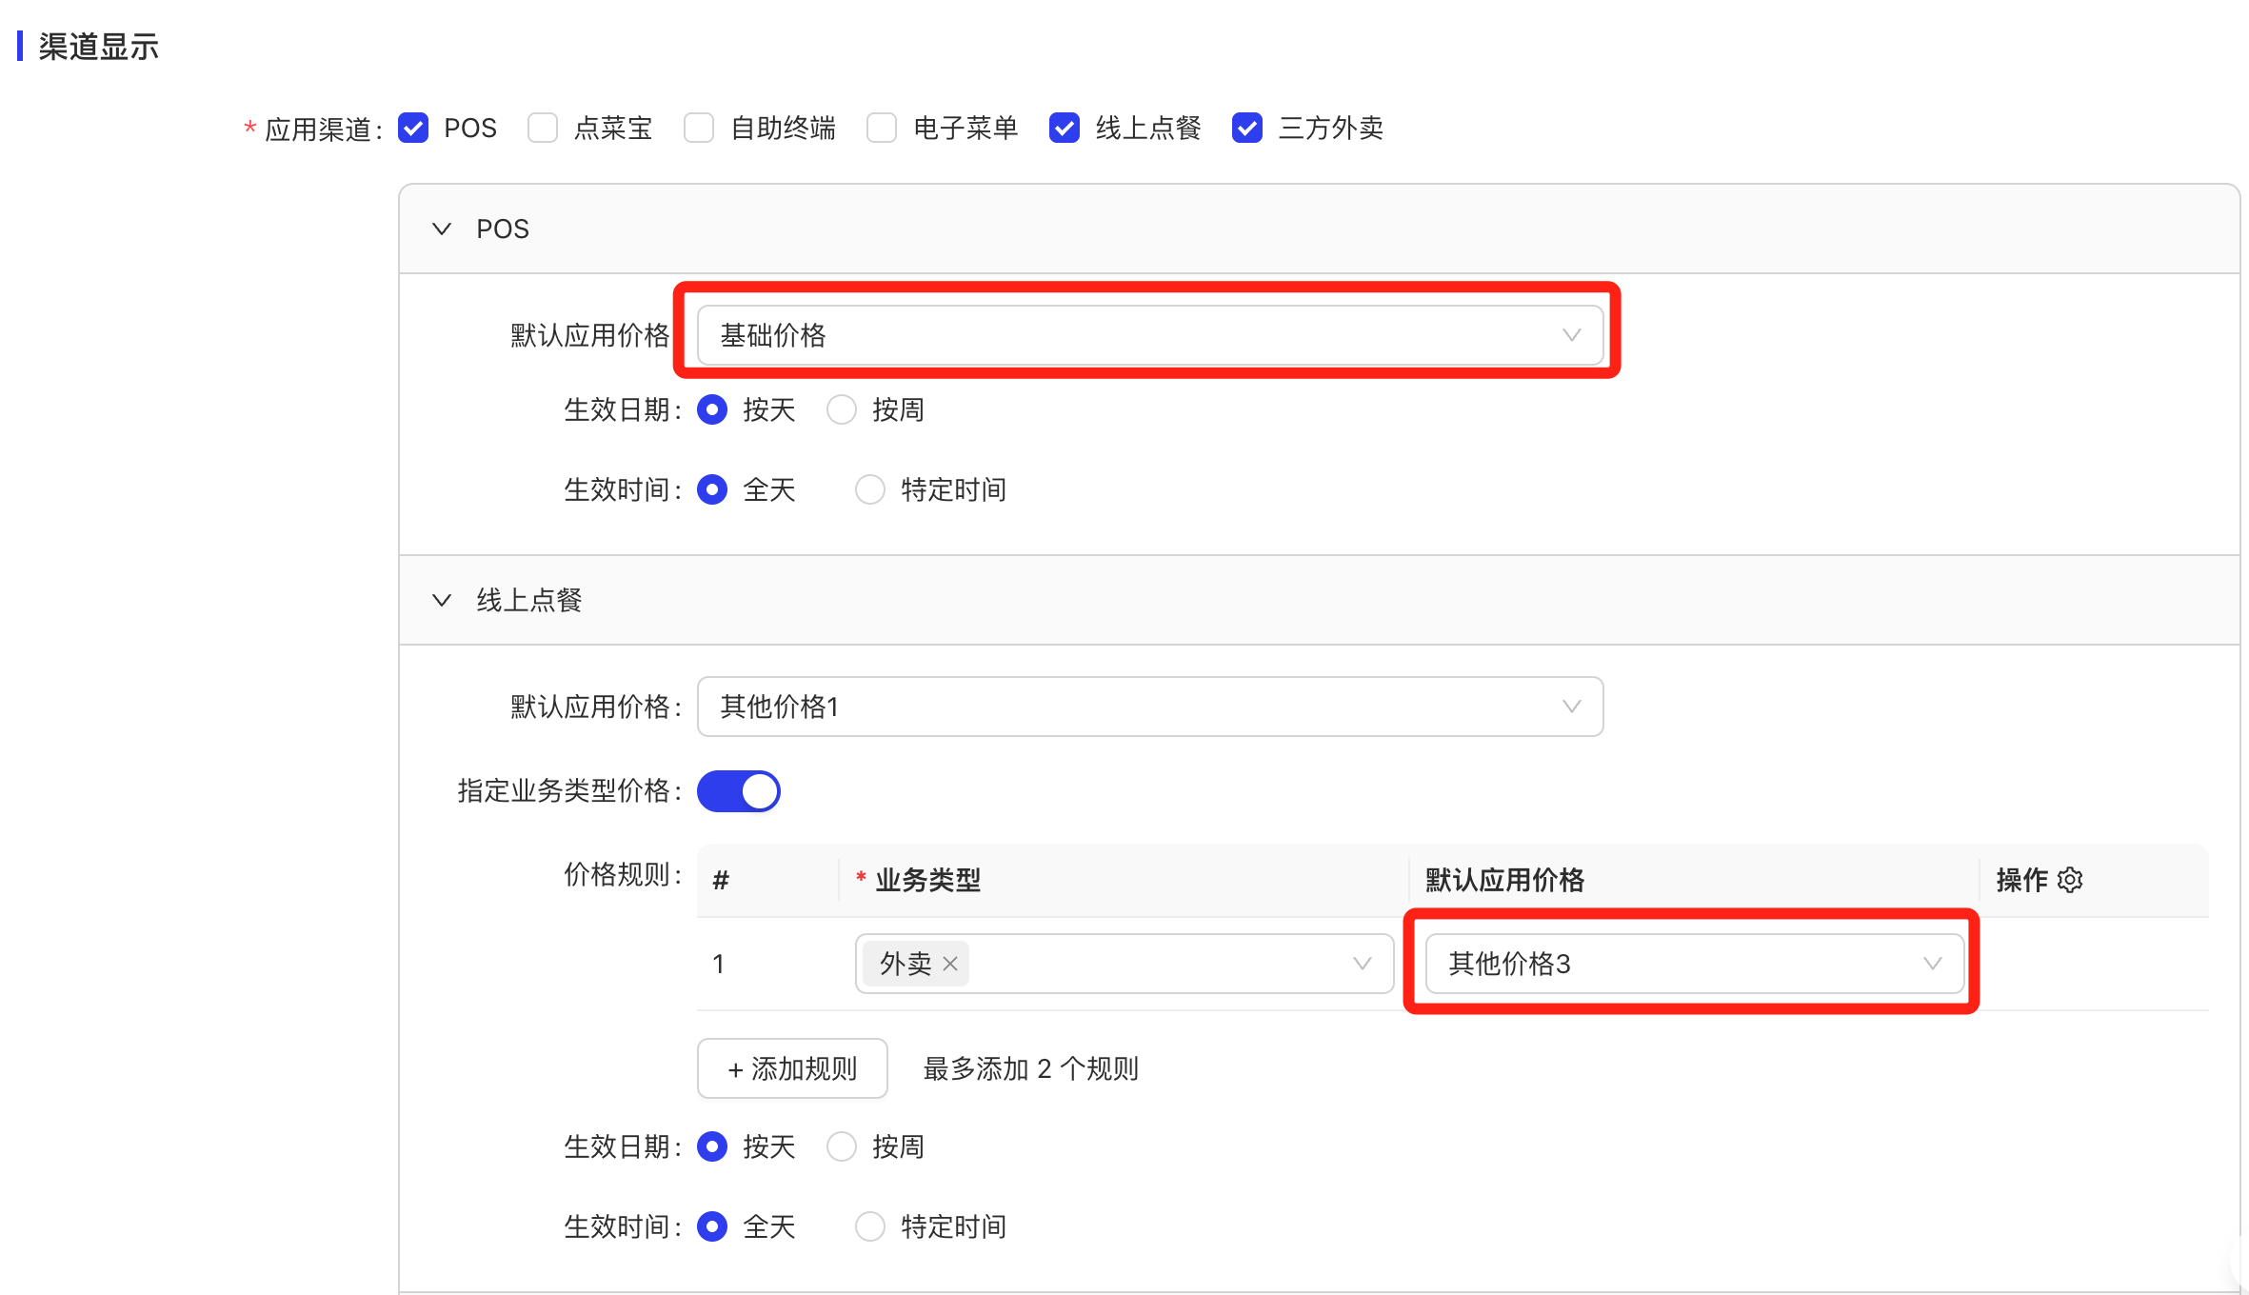Viewport: 2249px width, 1295px height.
Task: Open the 业务类型 dropdown containing 外卖
Action: tap(1162, 964)
